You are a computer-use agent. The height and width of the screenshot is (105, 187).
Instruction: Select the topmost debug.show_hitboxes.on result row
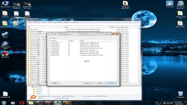83,43
